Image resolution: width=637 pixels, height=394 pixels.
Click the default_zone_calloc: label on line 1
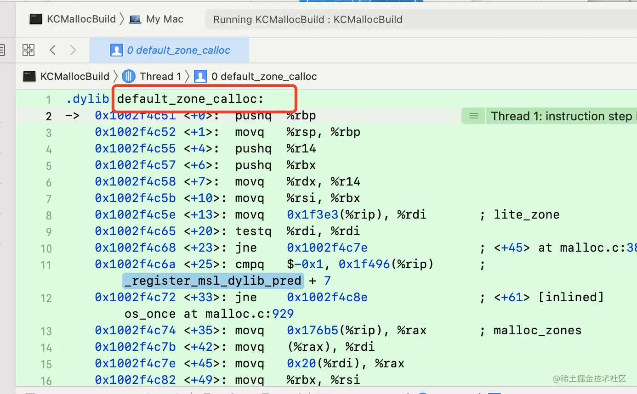point(191,99)
